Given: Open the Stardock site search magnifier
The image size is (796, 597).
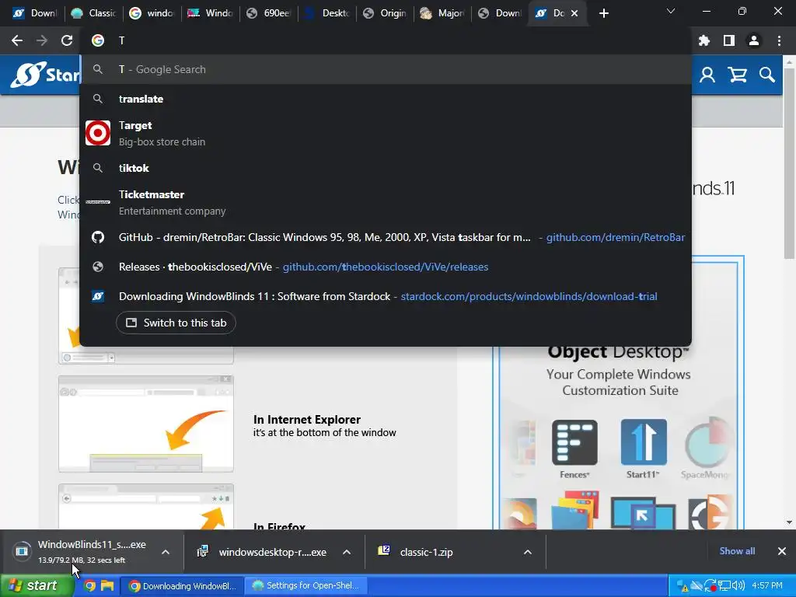Looking at the screenshot, I should tap(767, 75).
